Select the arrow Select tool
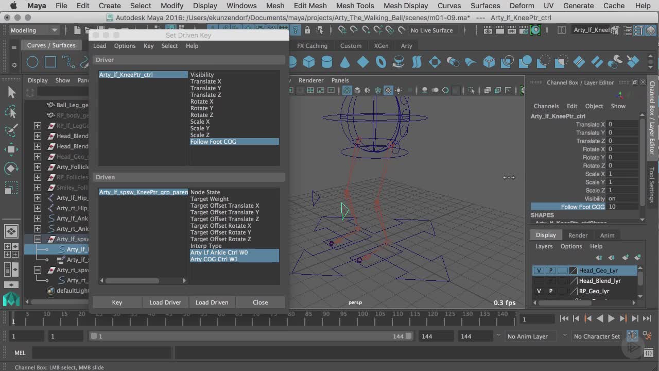Screen dimensions: 659x371 (x=11, y=93)
